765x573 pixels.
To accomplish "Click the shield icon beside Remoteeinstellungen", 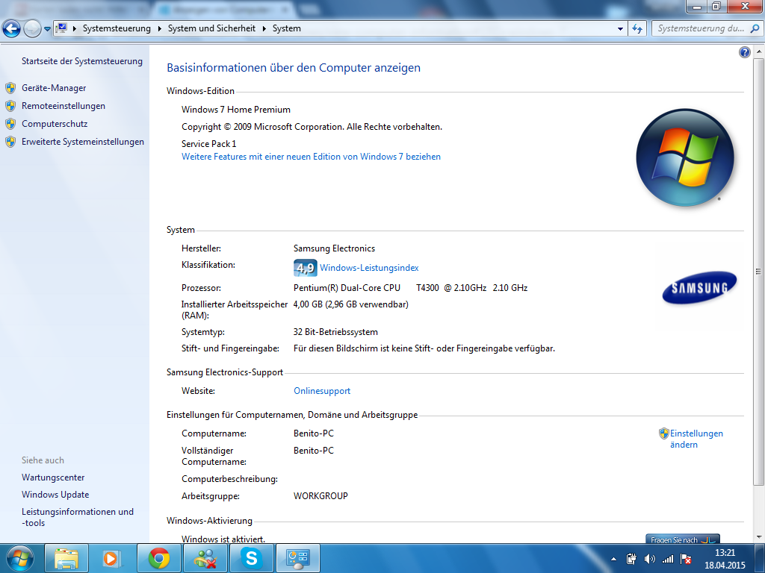I will coord(10,106).
